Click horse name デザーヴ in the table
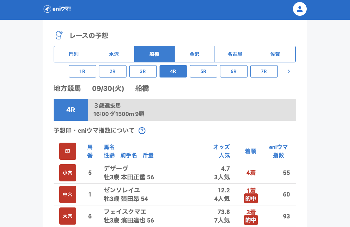350x227 pixels. point(116,168)
